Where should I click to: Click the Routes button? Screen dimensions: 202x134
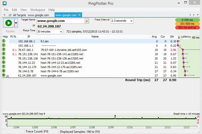click(10, 31)
